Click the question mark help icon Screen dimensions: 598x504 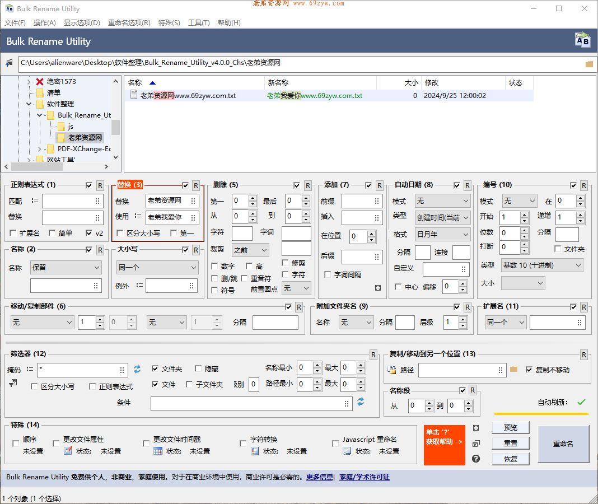coord(475,459)
